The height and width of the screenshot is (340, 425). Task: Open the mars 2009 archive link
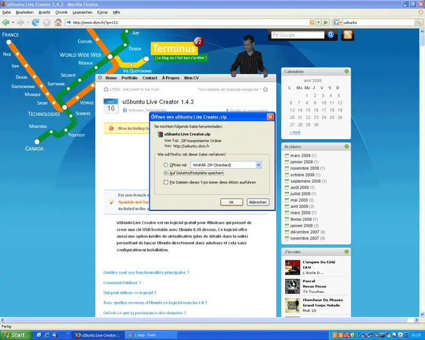point(300,156)
